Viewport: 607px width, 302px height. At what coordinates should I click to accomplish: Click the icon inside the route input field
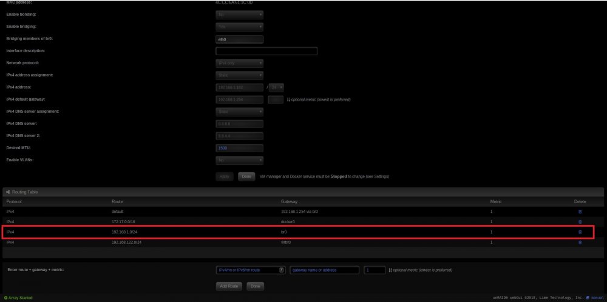(282, 270)
